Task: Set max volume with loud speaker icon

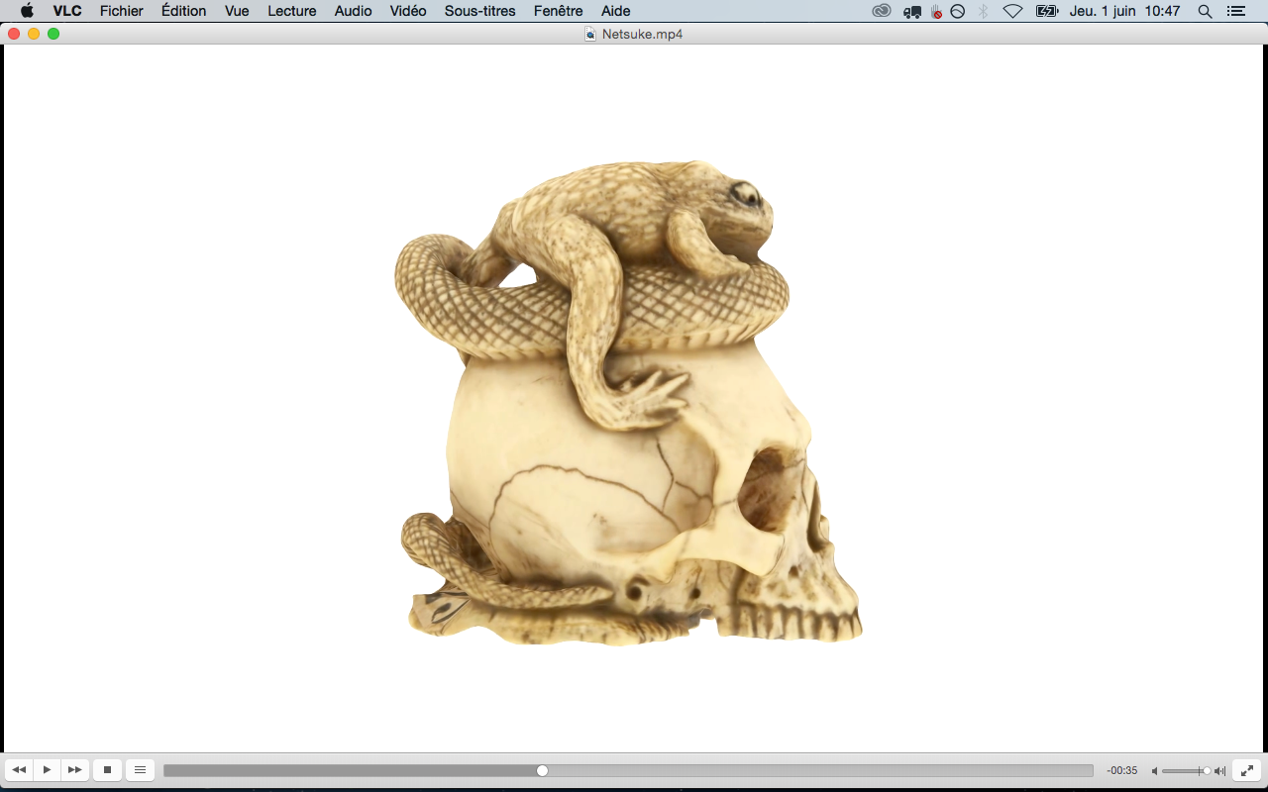Action: (x=1220, y=771)
